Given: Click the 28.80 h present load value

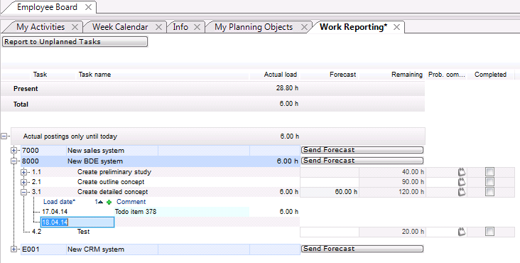Looking at the screenshot, I should point(287,88).
